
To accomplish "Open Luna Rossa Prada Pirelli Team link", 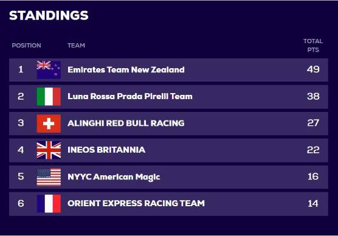I will pyautogui.click(x=130, y=97).
